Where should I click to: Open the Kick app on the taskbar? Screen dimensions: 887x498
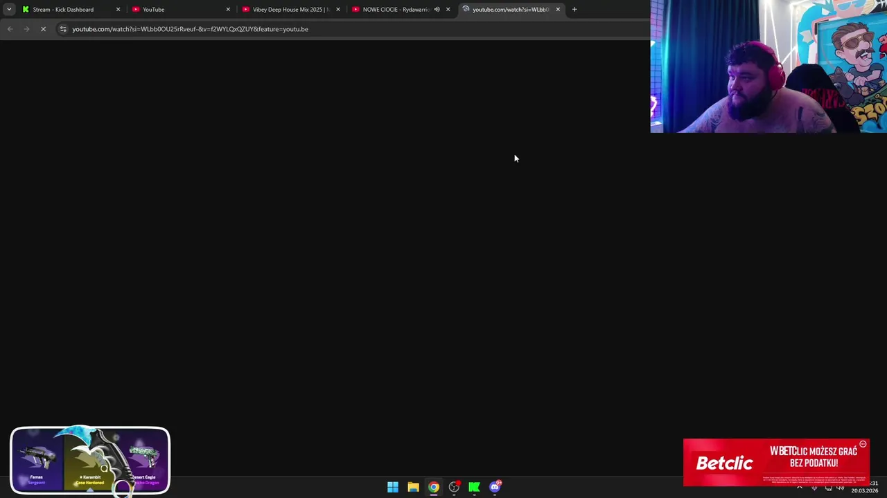click(475, 487)
